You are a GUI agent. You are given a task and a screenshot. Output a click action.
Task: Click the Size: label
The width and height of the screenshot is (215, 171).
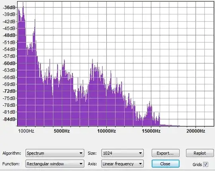(x=92, y=153)
